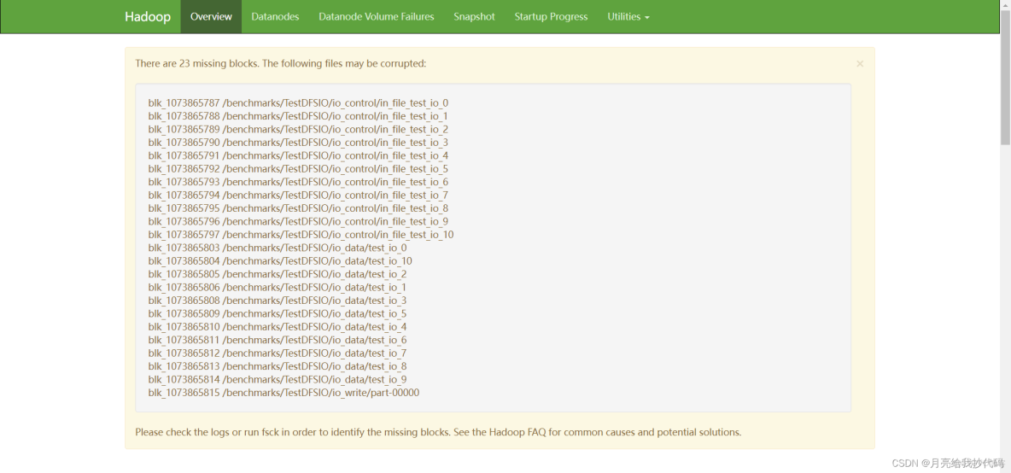Select line blk_1073865804 io_data/test_io_10
This screenshot has height=473, width=1011.
[280, 261]
